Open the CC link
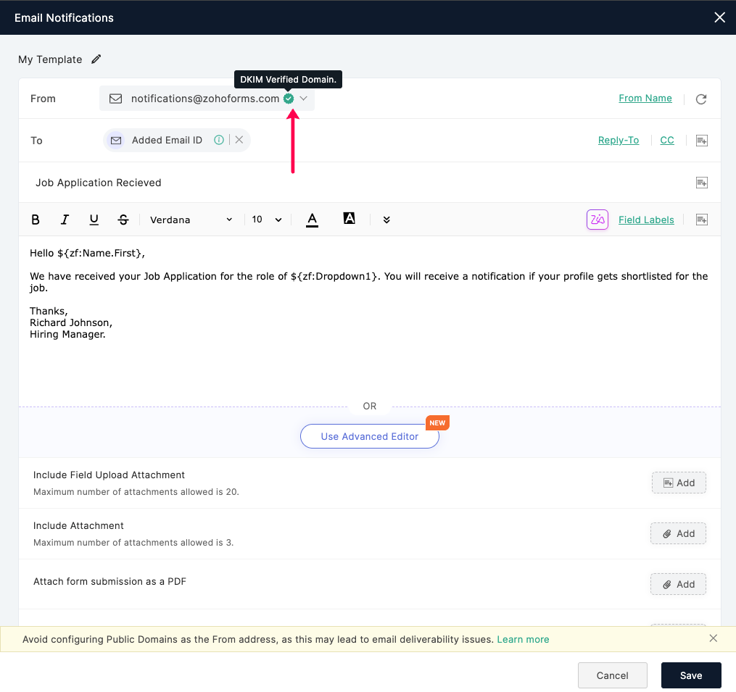 (x=667, y=141)
